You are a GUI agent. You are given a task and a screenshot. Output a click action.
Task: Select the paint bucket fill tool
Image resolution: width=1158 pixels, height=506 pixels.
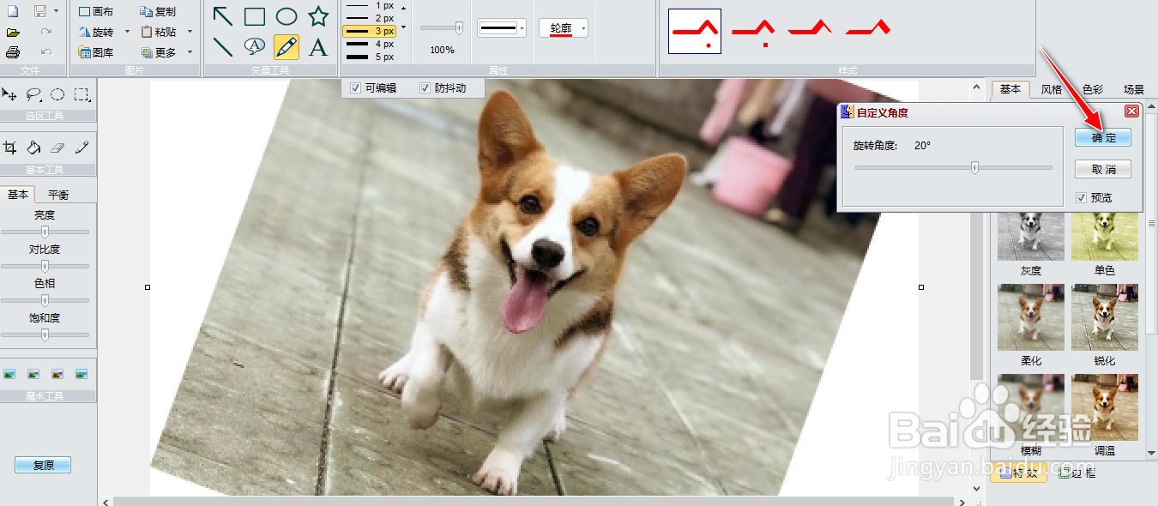[x=34, y=148]
